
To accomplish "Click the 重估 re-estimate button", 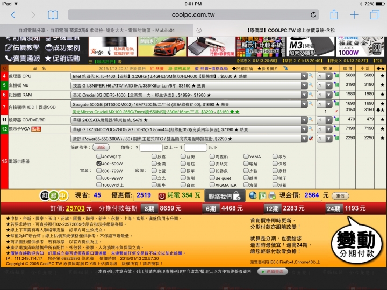I will (x=340, y=196).
